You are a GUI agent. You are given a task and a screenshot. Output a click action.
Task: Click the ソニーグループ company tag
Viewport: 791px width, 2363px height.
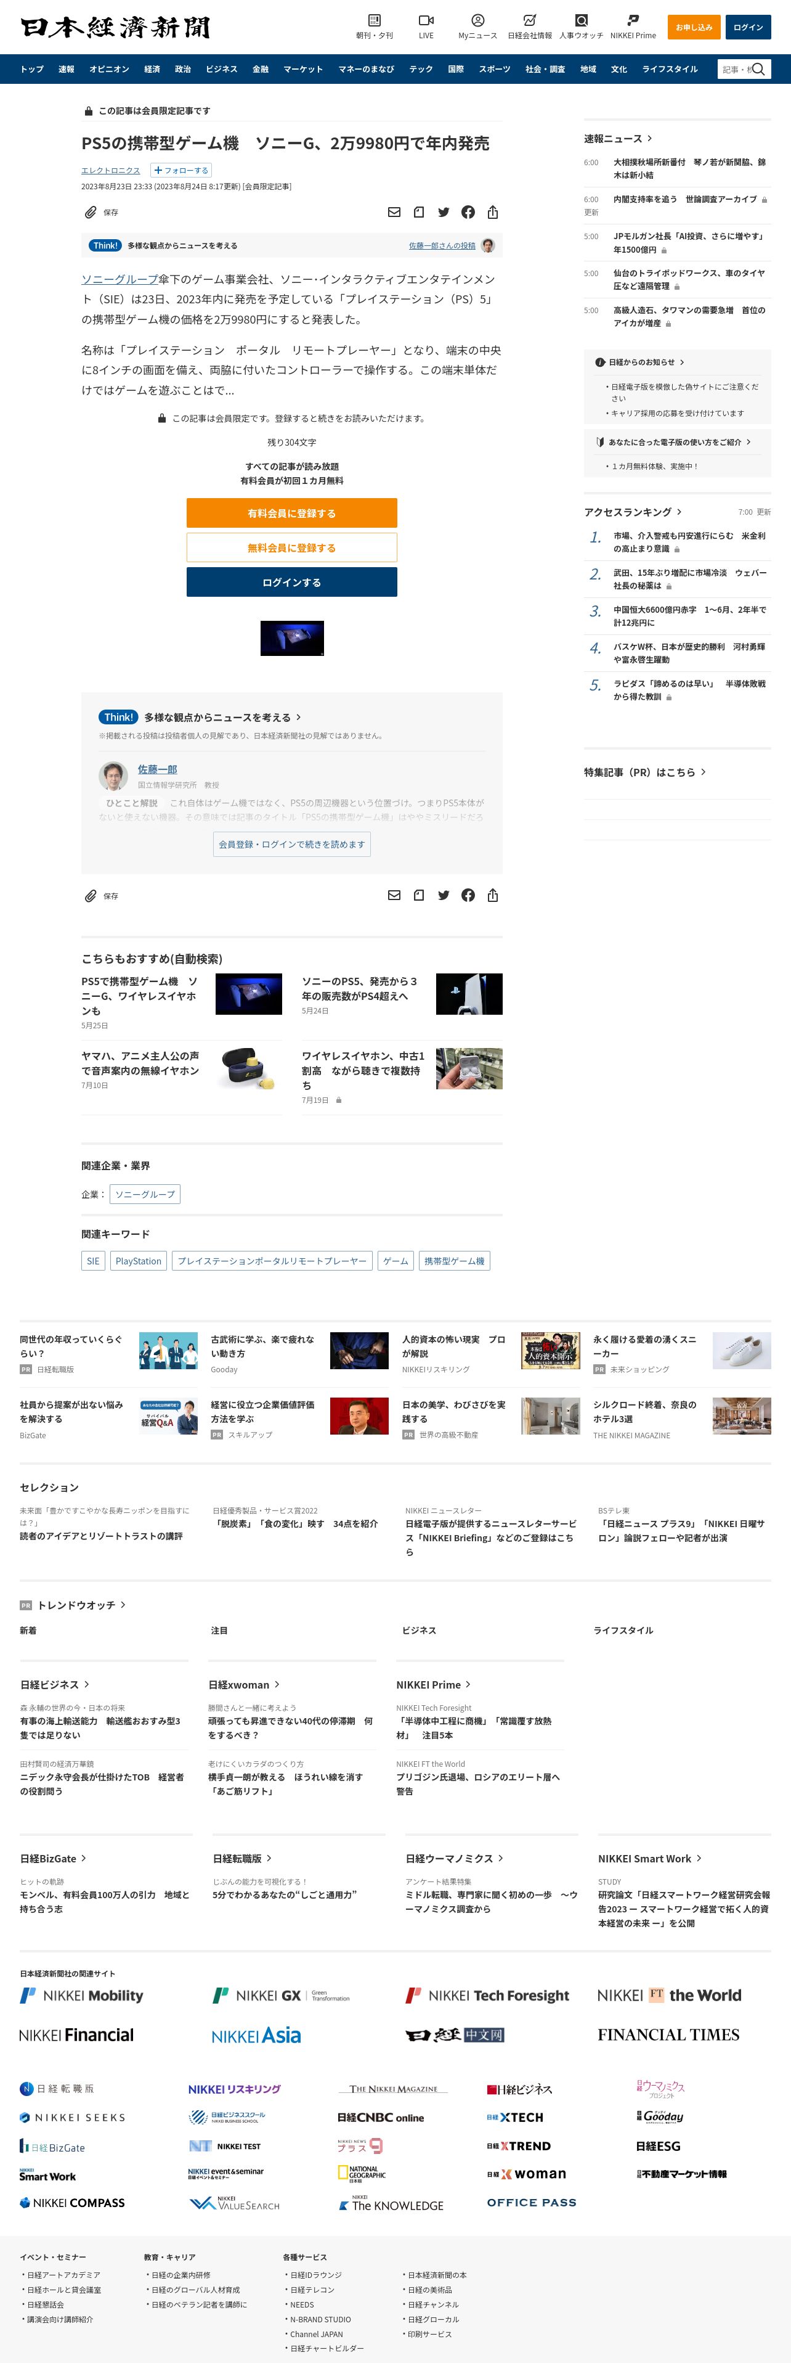(x=145, y=1194)
